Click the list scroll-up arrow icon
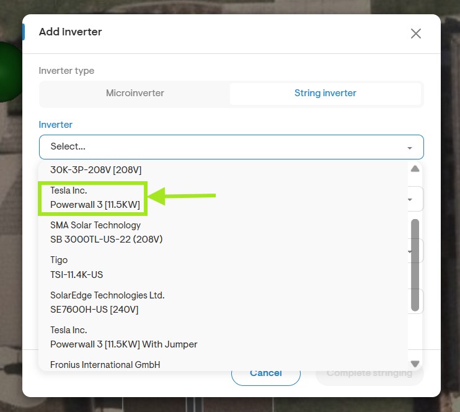Viewport: 460px width, 412px height. pyautogui.click(x=415, y=169)
